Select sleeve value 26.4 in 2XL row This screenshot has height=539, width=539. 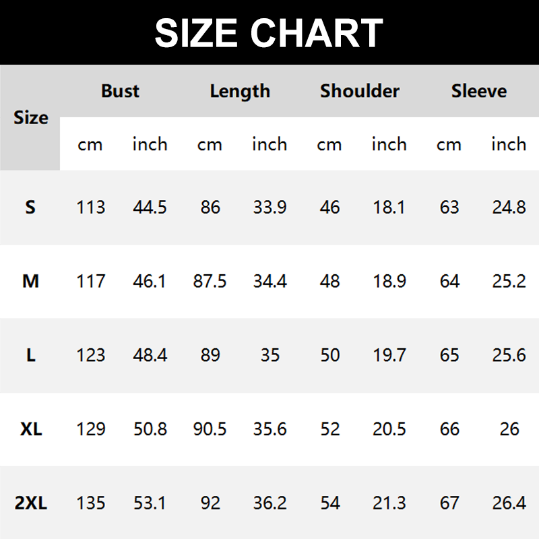pyautogui.click(x=509, y=503)
